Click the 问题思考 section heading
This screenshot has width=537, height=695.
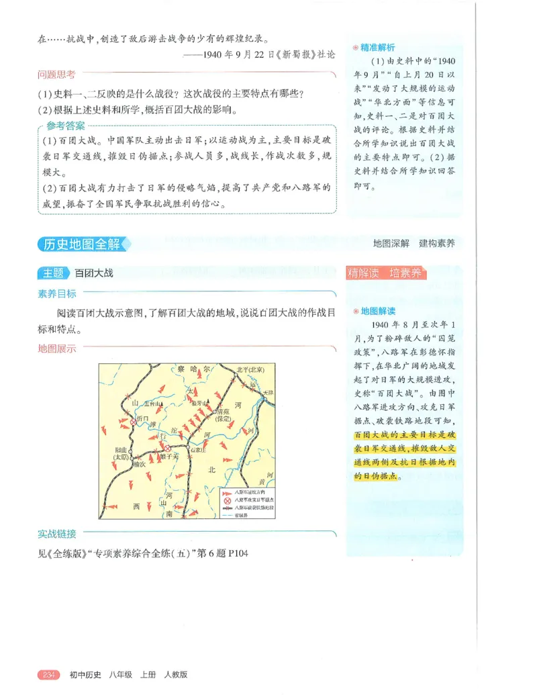pyautogui.click(x=56, y=75)
